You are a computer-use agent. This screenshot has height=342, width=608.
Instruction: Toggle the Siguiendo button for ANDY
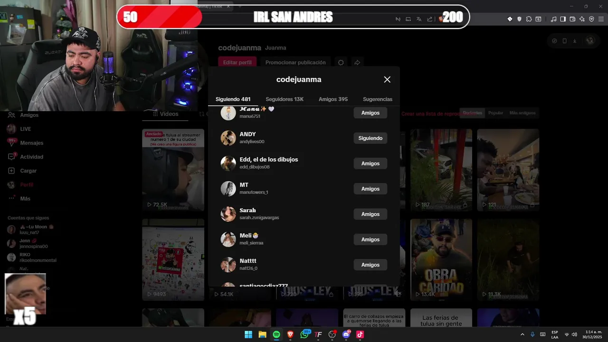pos(370,138)
